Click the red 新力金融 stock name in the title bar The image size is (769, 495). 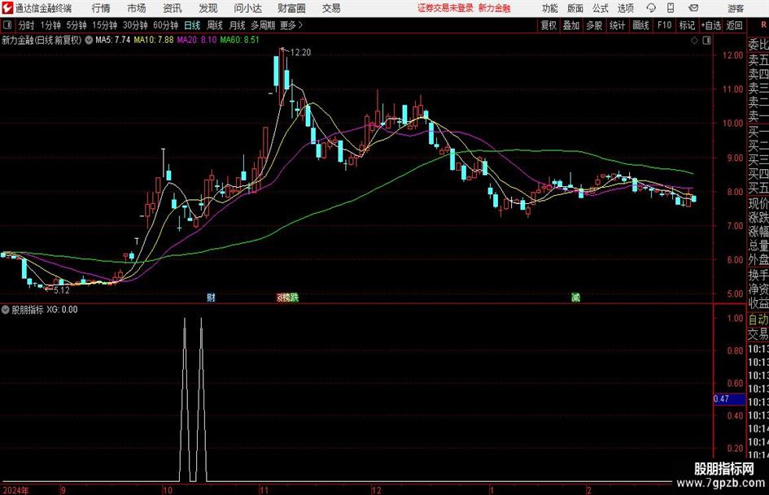pyautogui.click(x=495, y=8)
